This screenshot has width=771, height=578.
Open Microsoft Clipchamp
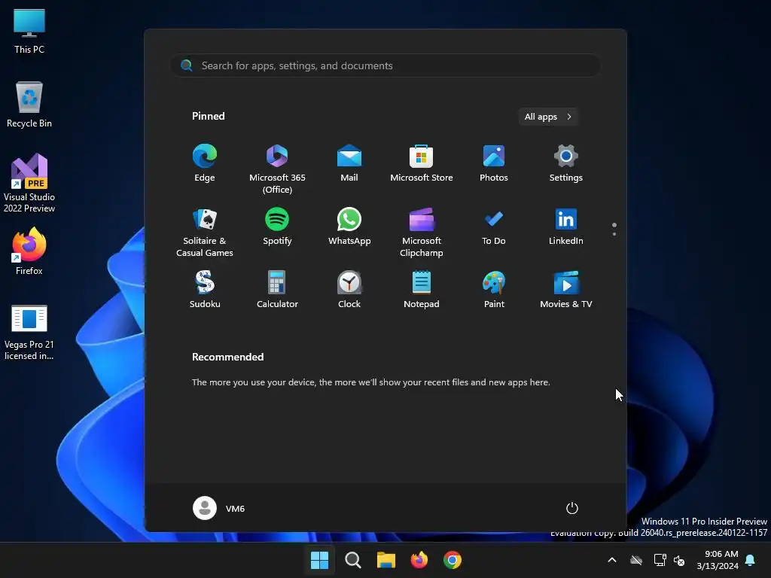pos(422,232)
